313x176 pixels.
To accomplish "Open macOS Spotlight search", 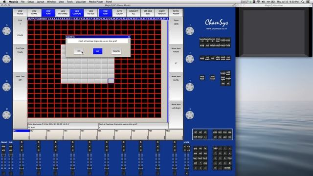I will point(303,1).
